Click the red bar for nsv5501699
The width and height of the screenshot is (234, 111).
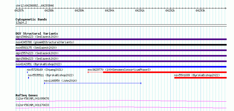coord(200,78)
